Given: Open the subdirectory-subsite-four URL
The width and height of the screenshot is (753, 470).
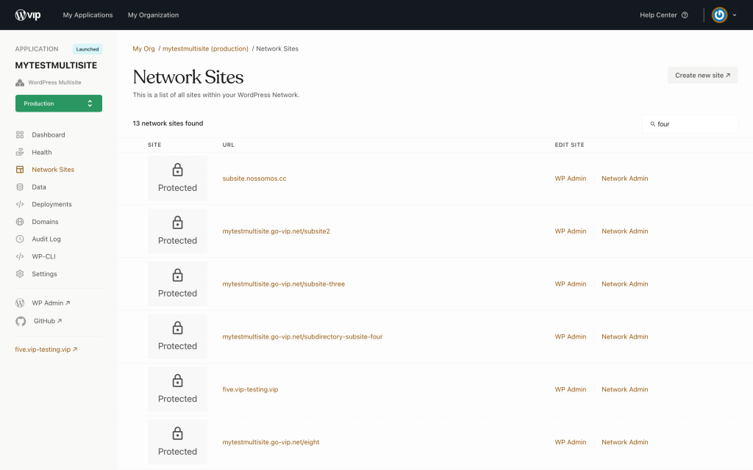Looking at the screenshot, I should [x=302, y=336].
